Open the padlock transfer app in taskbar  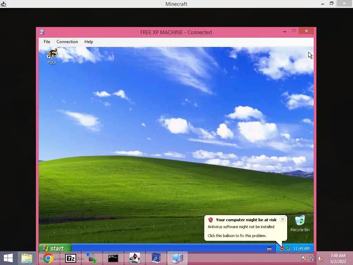tap(92, 258)
